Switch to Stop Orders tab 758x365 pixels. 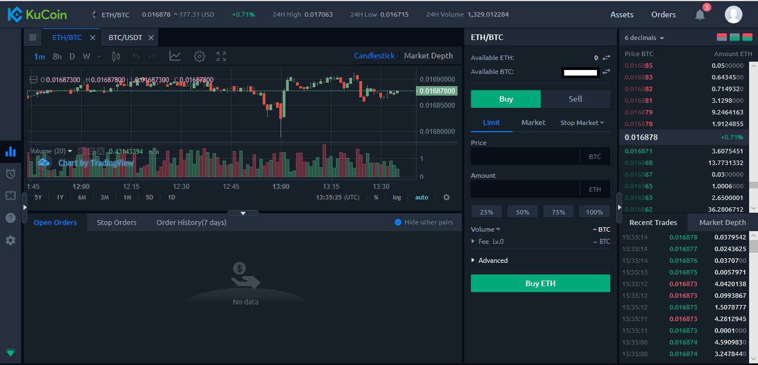coord(117,222)
